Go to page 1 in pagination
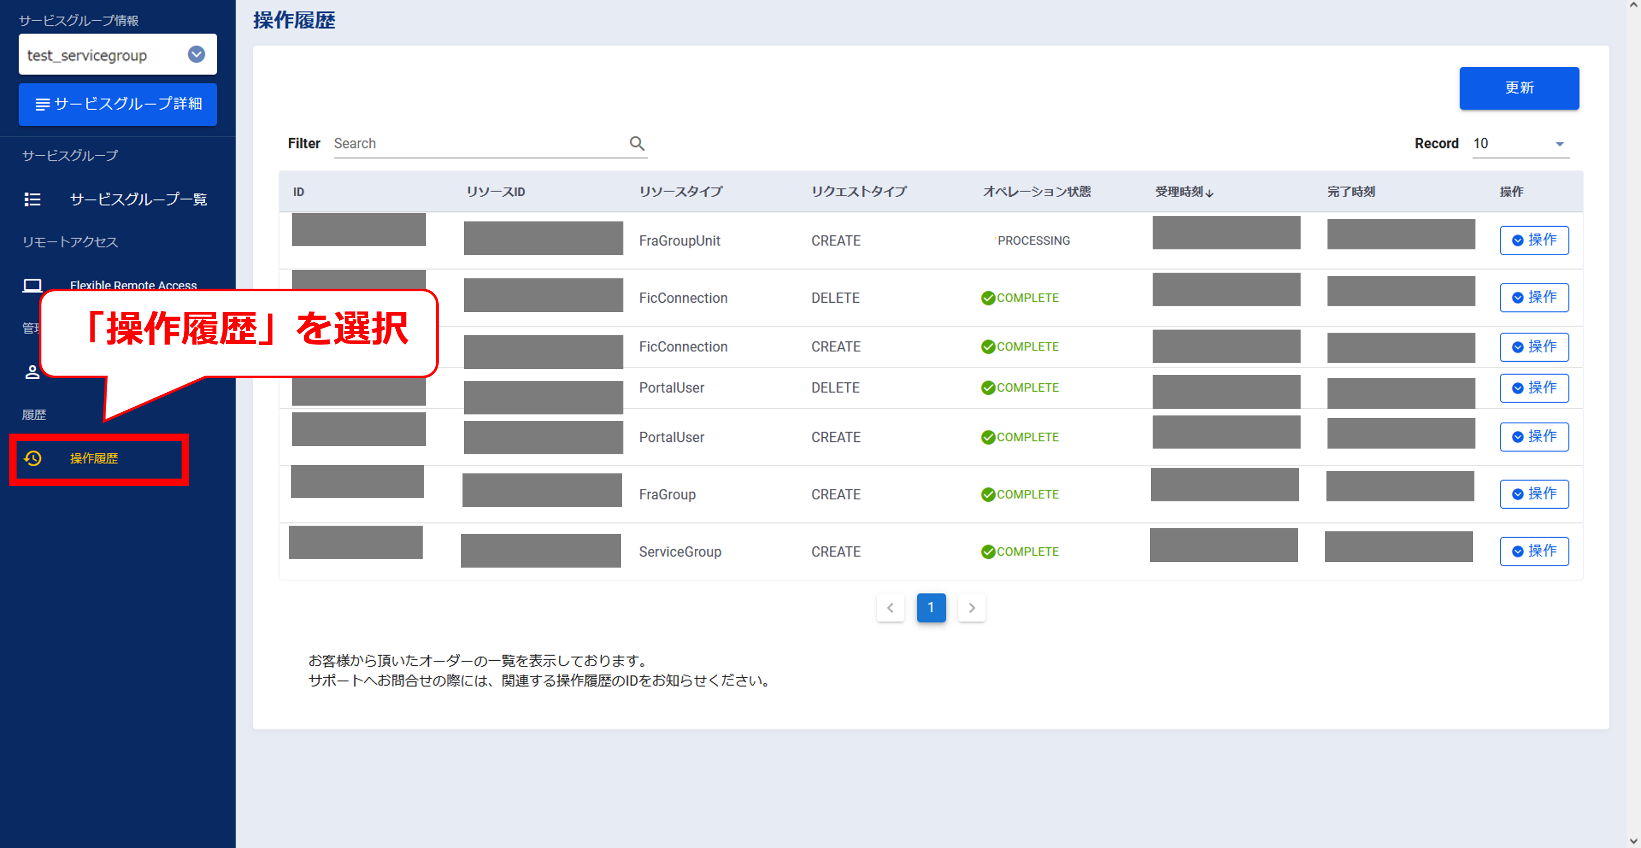 pyautogui.click(x=930, y=607)
